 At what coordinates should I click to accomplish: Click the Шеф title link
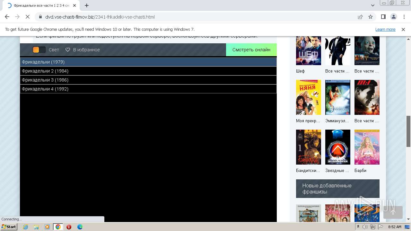(300, 71)
